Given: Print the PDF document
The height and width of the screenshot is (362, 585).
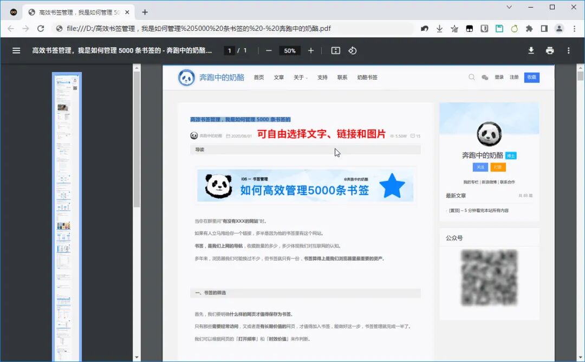Looking at the screenshot, I should [550, 50].
